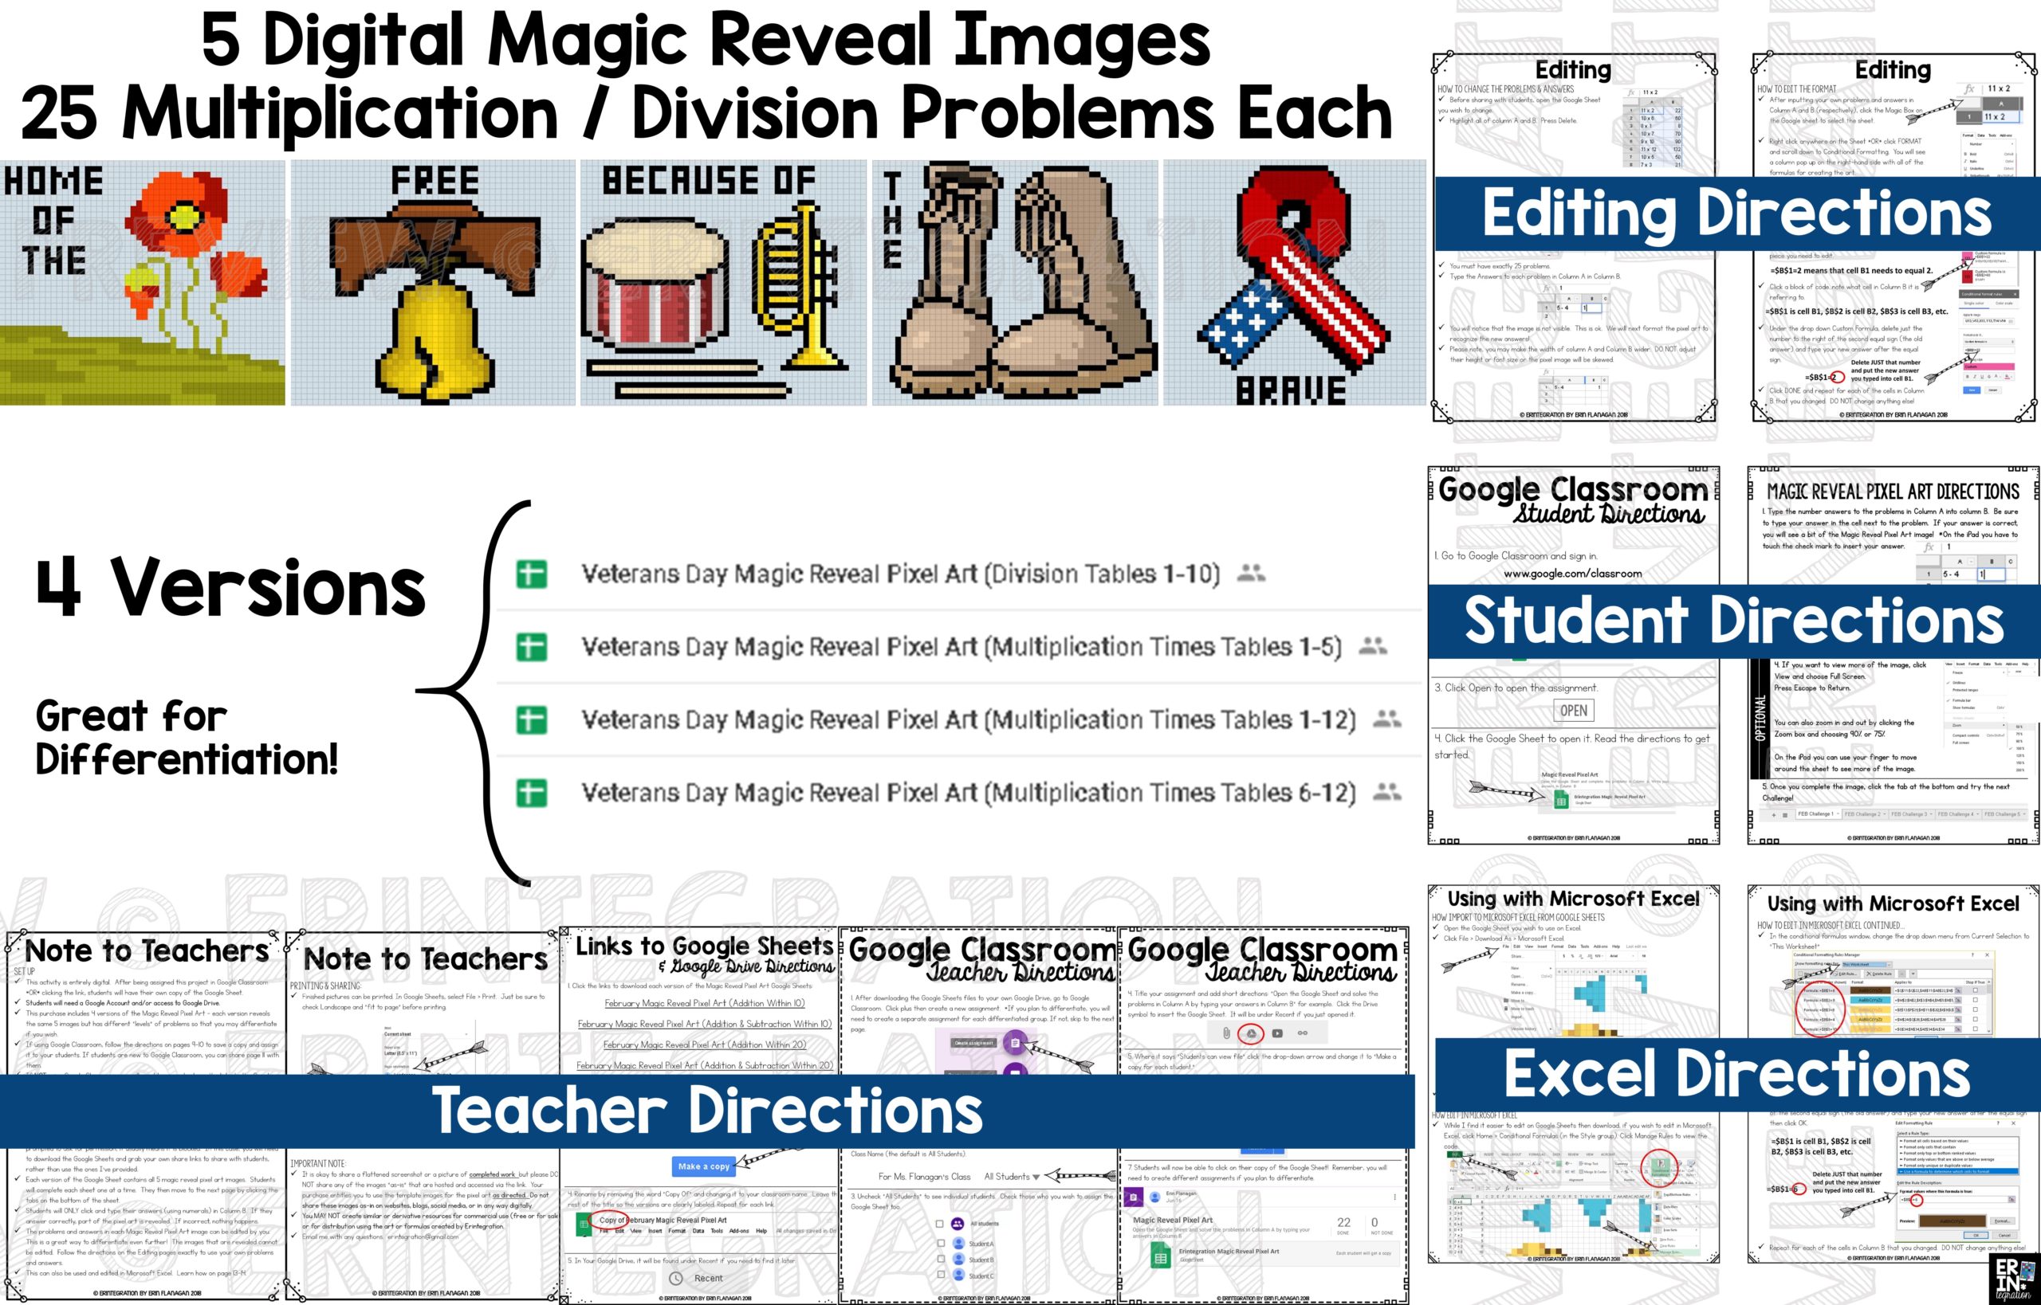
Task: Click the paperclip attachment icon
Action: [1226, 1033]
